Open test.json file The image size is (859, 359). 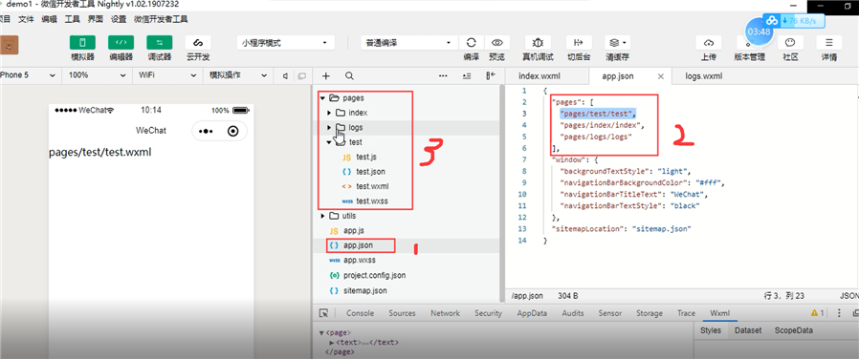click(370, 172)
